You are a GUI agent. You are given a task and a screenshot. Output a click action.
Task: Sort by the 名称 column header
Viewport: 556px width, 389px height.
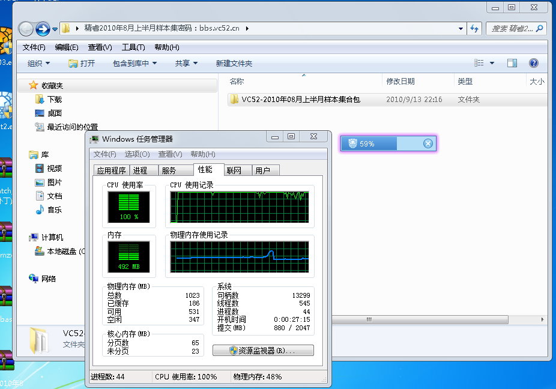pyautogui.click(x=237, y=81)
